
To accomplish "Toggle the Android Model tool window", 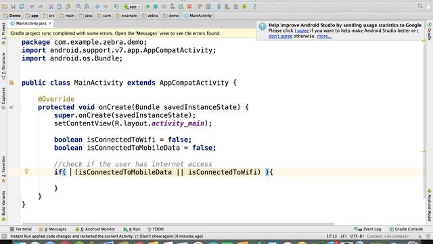I will coord(430,205).
